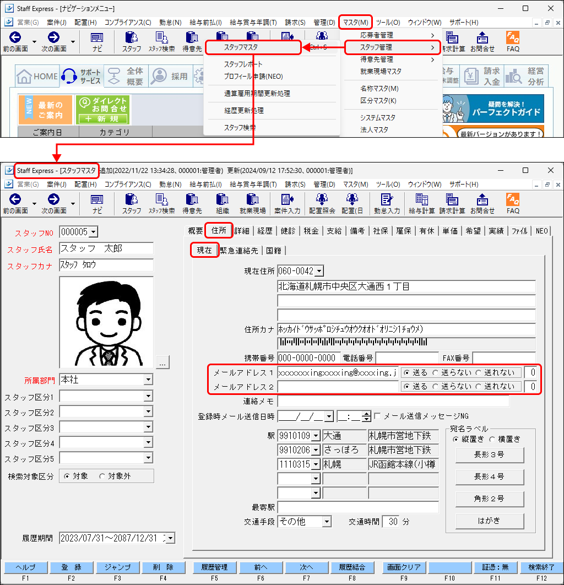Switch to the 緊急連絡先 tab
The width and height of the screenshot is (564, 585).
[238, 251]
